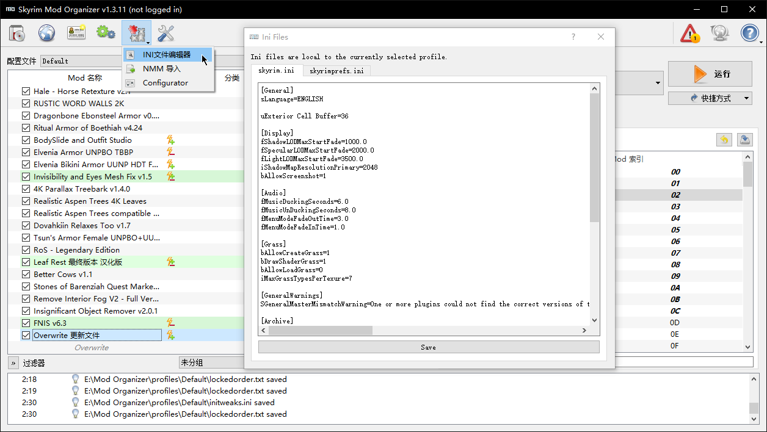Click conflict flag on Elvenia Armor UNPBO row

171,153
